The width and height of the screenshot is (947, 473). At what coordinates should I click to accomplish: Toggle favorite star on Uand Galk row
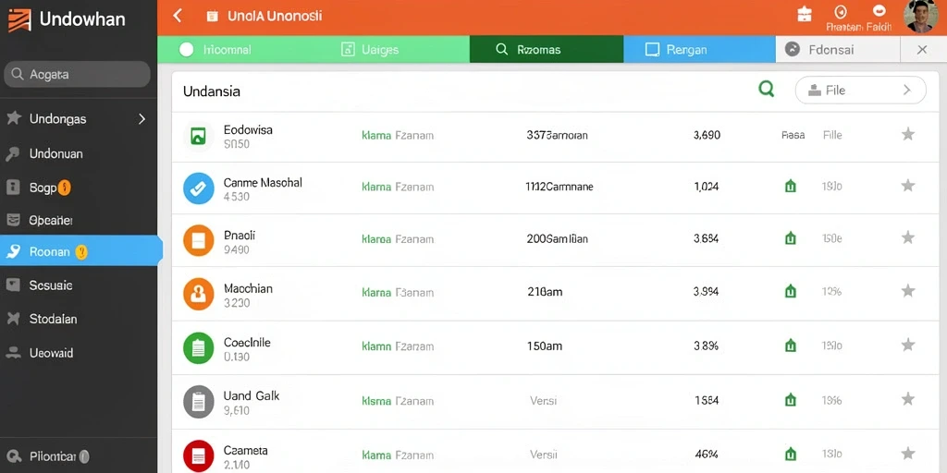pos(908,398)
